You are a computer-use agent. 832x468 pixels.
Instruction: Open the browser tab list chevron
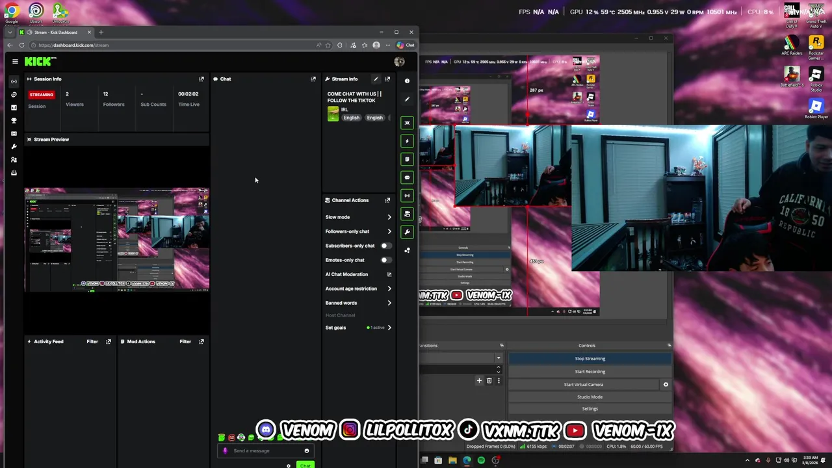pos(9,32)
